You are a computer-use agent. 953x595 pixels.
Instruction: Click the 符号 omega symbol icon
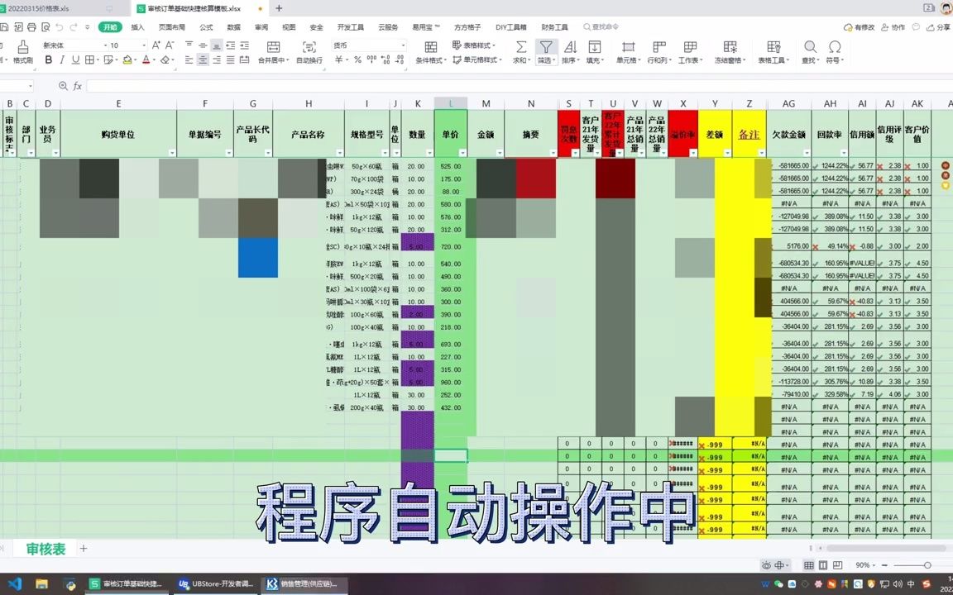click(x=834, y=47)
